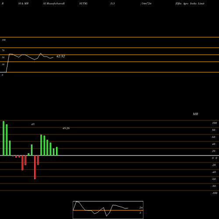
Task: Click the 48.26 value in MR panel
Action: click(x=66, y=128)
